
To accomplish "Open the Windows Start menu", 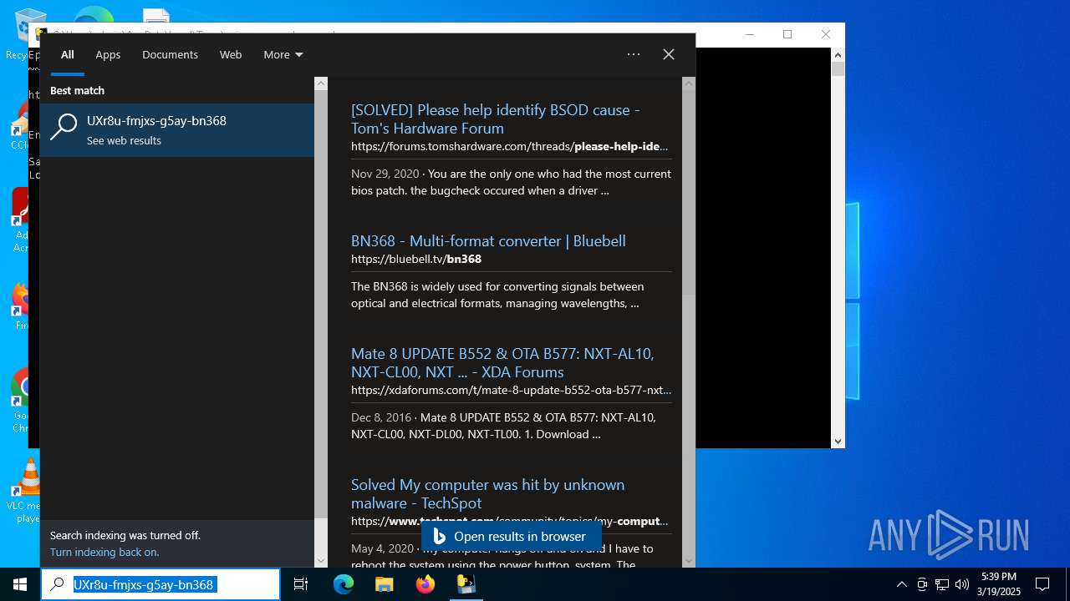I will [20, 584].
